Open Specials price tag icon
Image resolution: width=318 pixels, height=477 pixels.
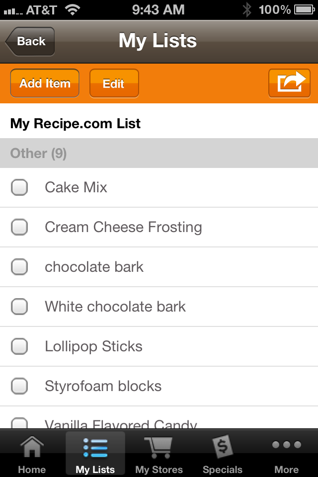pos(222,446)
